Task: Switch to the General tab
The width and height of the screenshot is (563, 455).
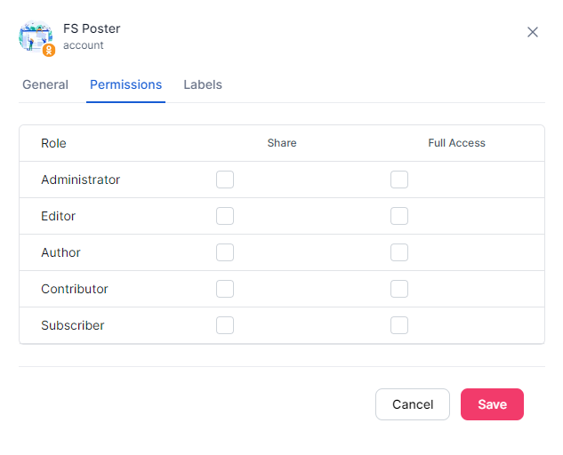Action: (45, 85)
